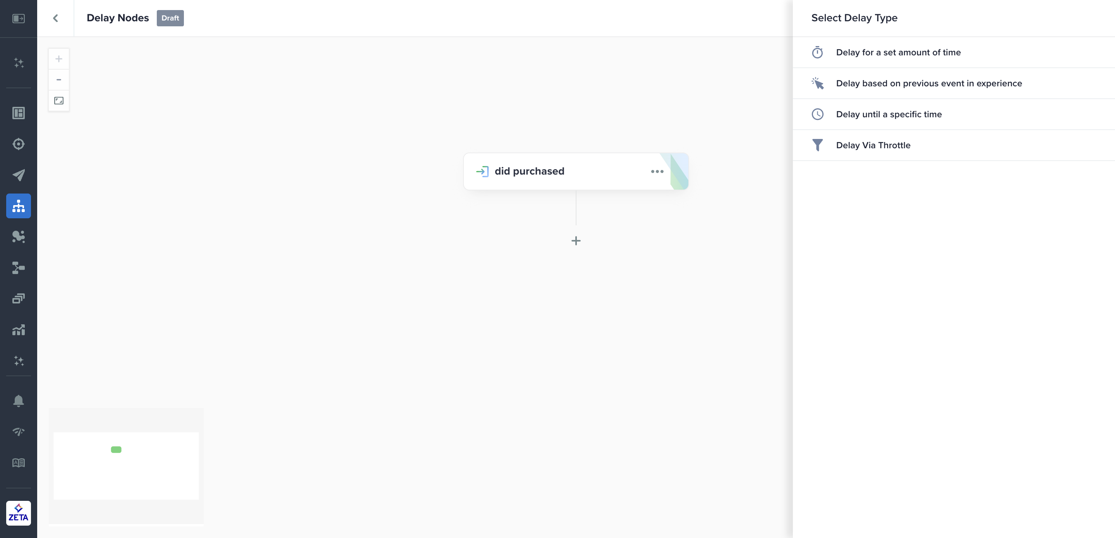Select Delay Via Throttle option
The image size is (1115, 538).
click(873, 146)
